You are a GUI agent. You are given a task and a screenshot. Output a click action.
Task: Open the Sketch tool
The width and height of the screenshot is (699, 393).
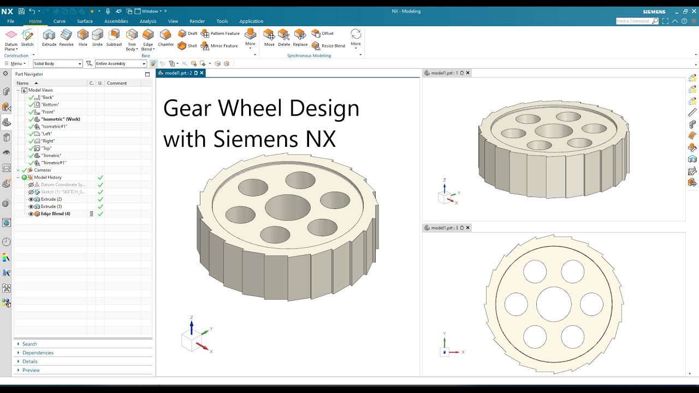tap(27, 38)
